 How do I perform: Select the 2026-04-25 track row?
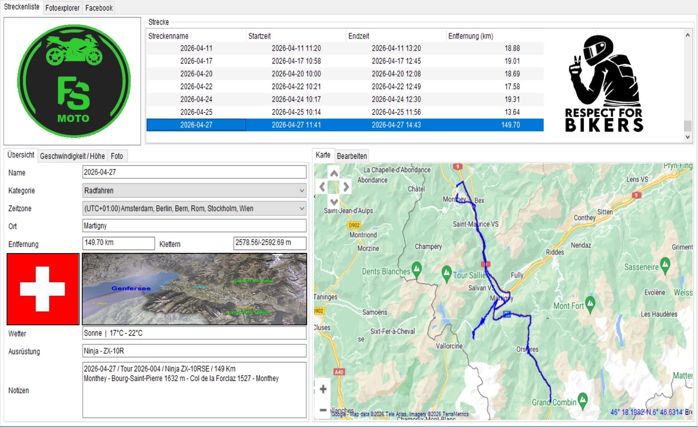point(345,112)
